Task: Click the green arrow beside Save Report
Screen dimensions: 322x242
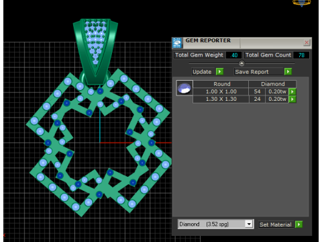Action: click(288, 72)
